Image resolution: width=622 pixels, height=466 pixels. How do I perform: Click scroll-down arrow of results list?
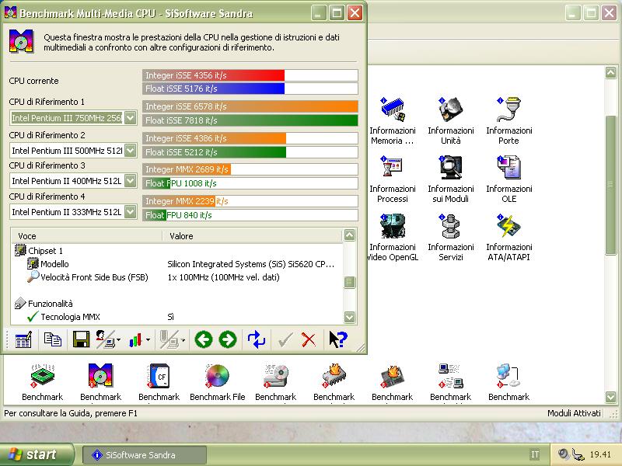click(x=349, y=317)
